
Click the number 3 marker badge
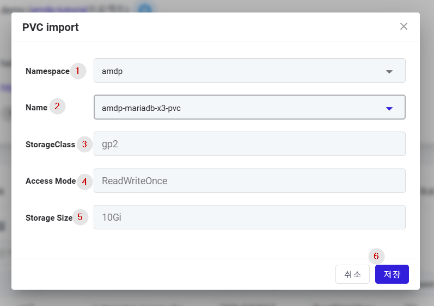[x=84, y=144]
